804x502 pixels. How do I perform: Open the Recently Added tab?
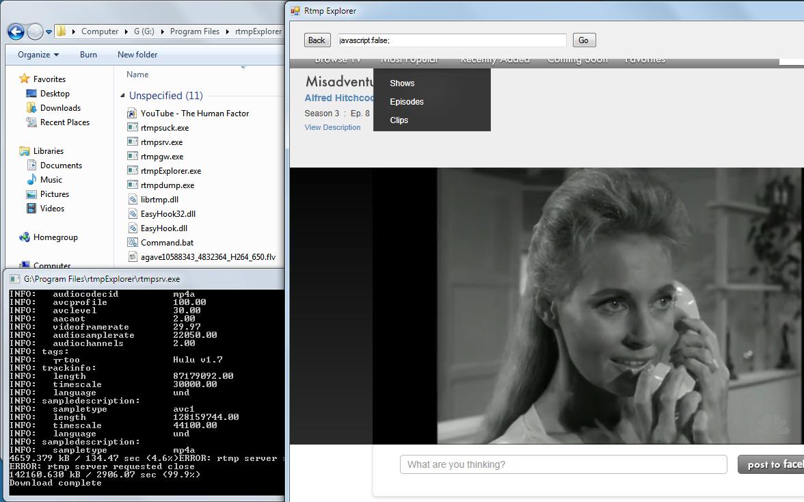click(x=495, y=60)
